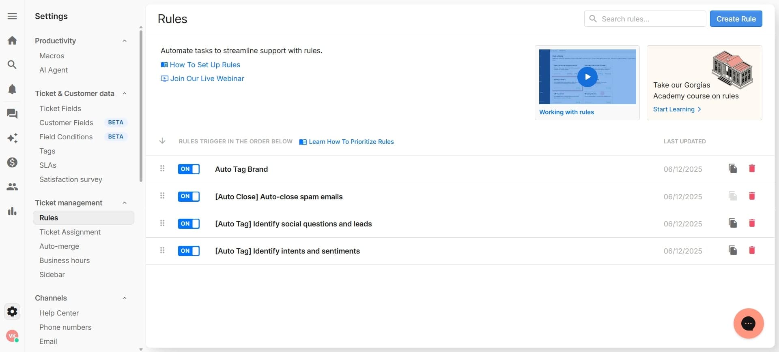This screenshot has width=779, height=352.
Task: Open Sidebar settings item
Action: coord(52,275)
